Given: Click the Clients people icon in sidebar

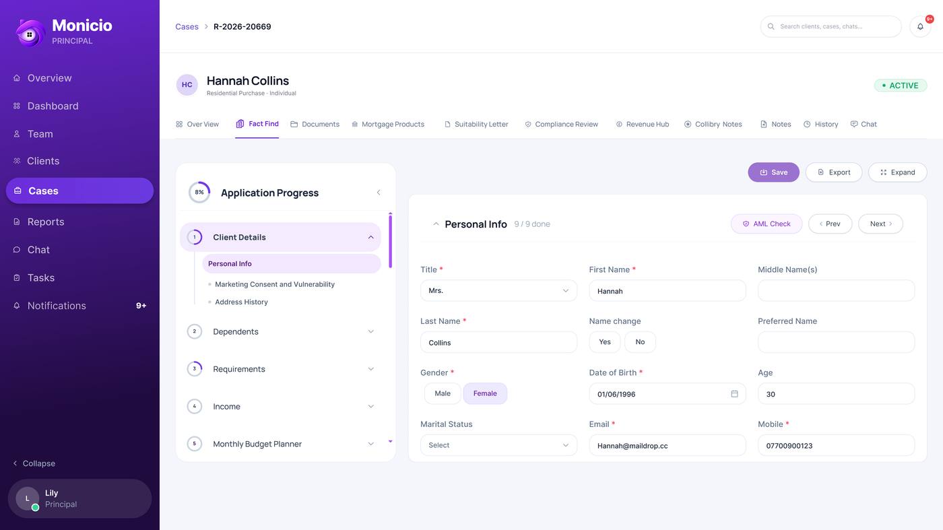Looking at the screenshot, I should coord(17,161).
